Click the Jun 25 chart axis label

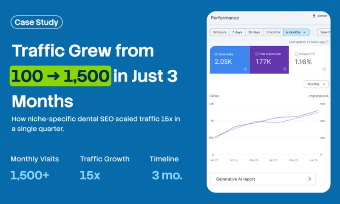[314, 160]
